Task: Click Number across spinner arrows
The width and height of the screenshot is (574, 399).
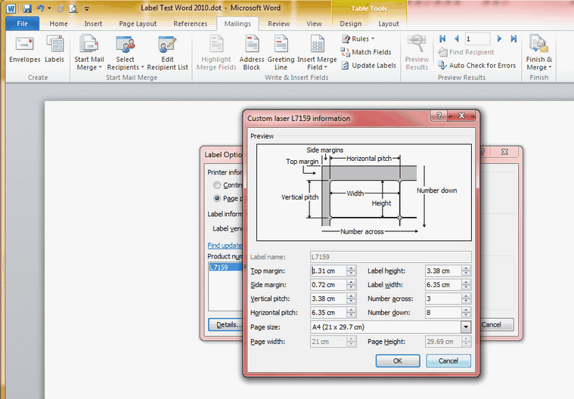Action: [466, 298]
